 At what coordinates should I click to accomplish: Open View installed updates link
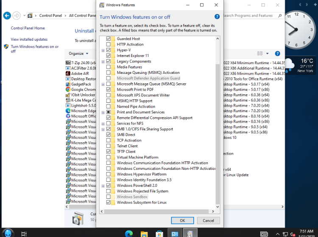(29, 39)
